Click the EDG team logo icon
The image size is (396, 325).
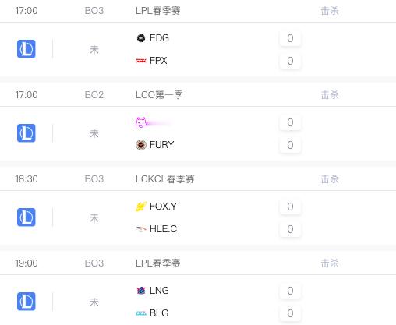[x=141, y=38]
